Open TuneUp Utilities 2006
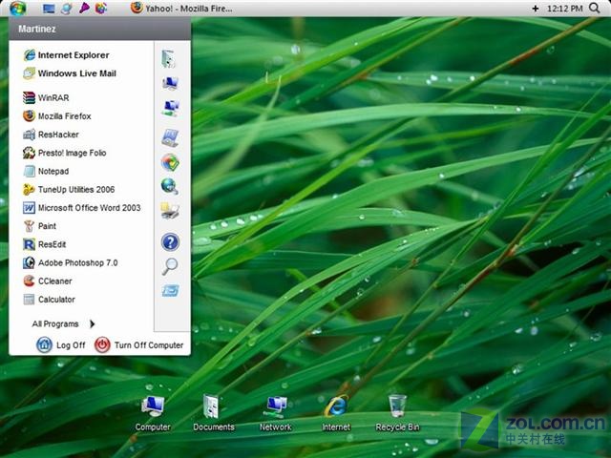 pos(69,189)
